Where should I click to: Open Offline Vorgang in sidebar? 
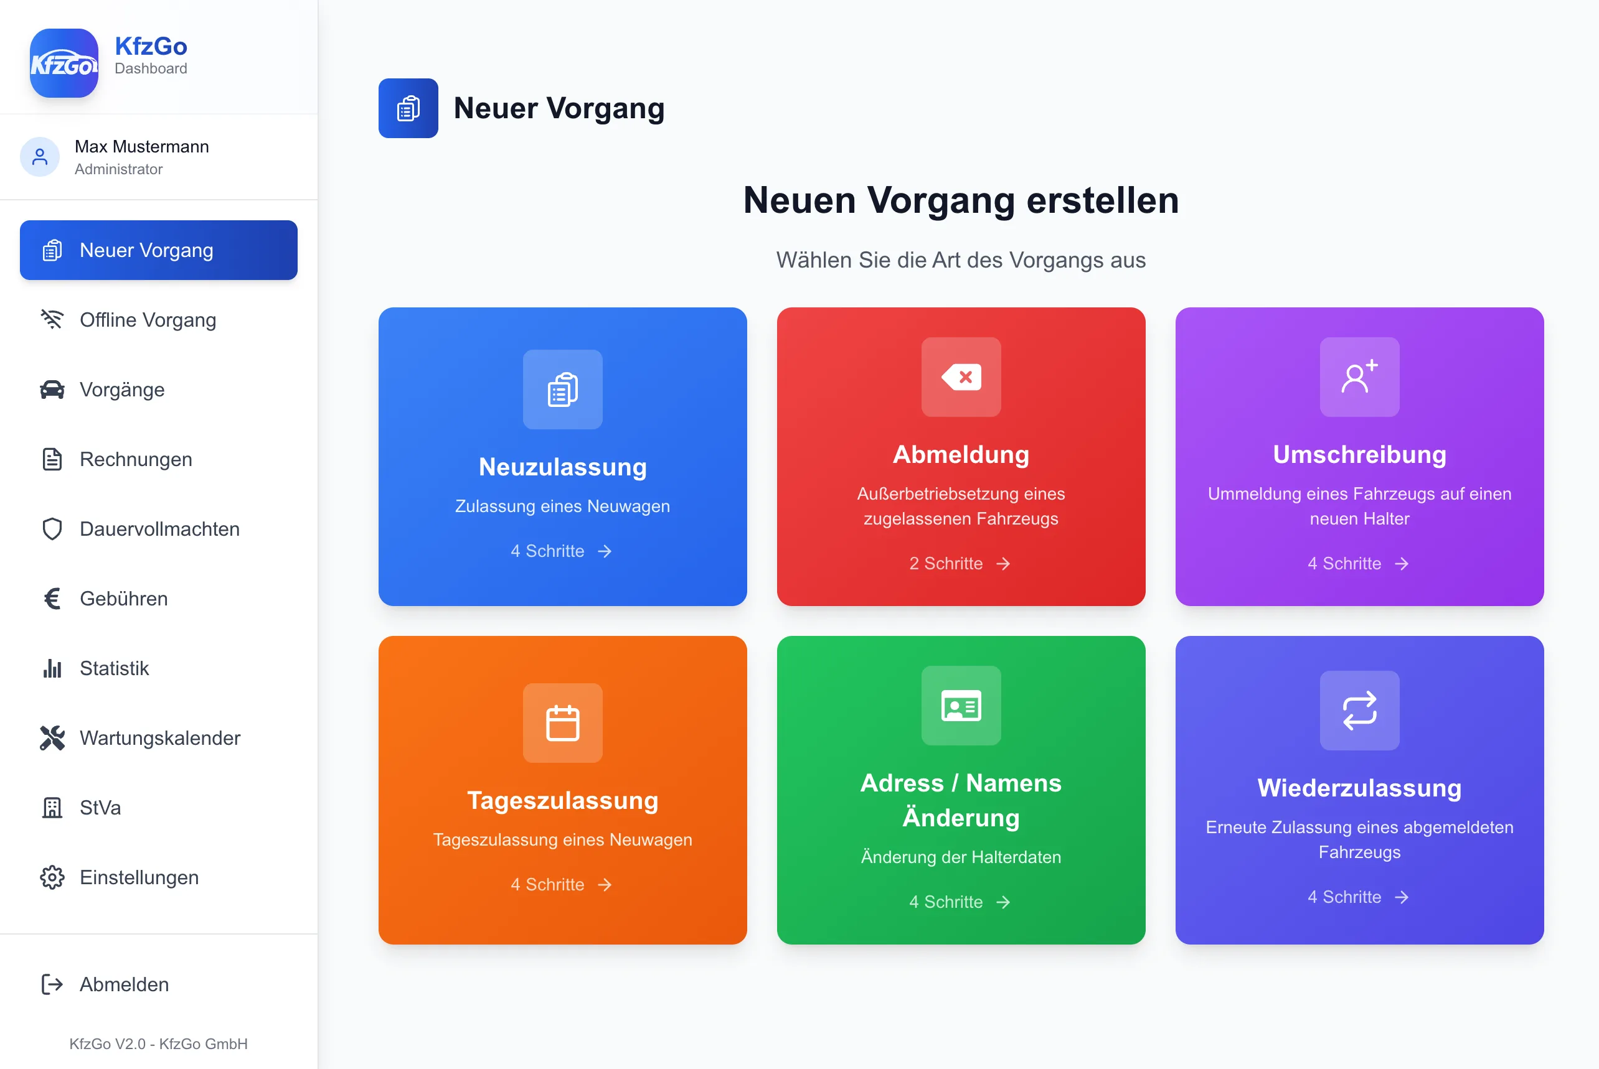click(x=148, y=320)
